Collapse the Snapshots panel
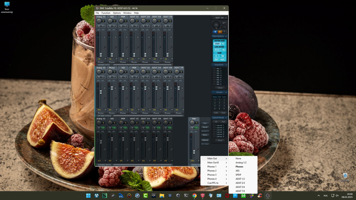Image resolution: width=356 pixels, height=200 pixels. [226, 65]
